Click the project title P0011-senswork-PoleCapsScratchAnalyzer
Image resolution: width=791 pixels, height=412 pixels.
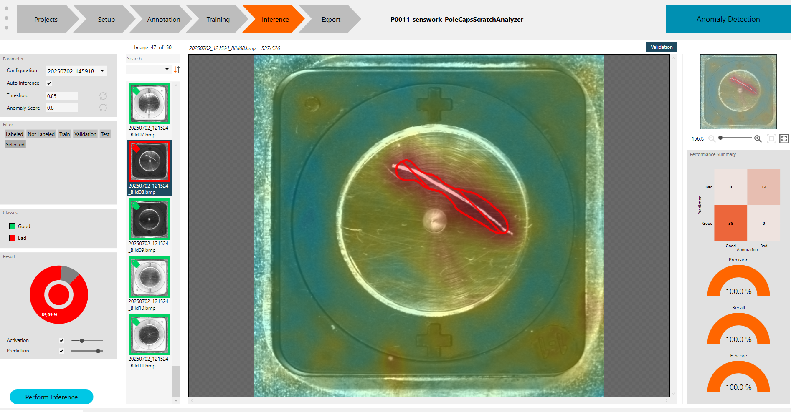[457, 19]
